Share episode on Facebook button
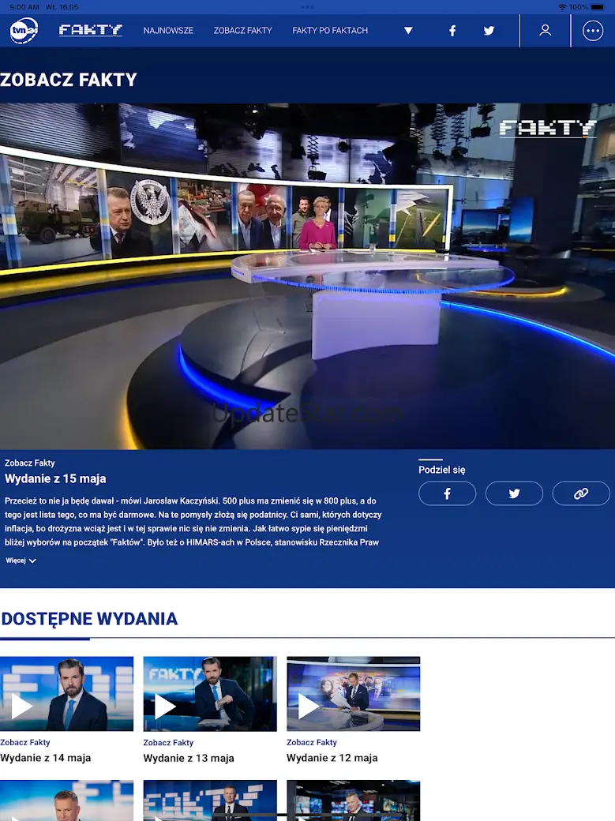615x821 pixels. pos(447,493)
